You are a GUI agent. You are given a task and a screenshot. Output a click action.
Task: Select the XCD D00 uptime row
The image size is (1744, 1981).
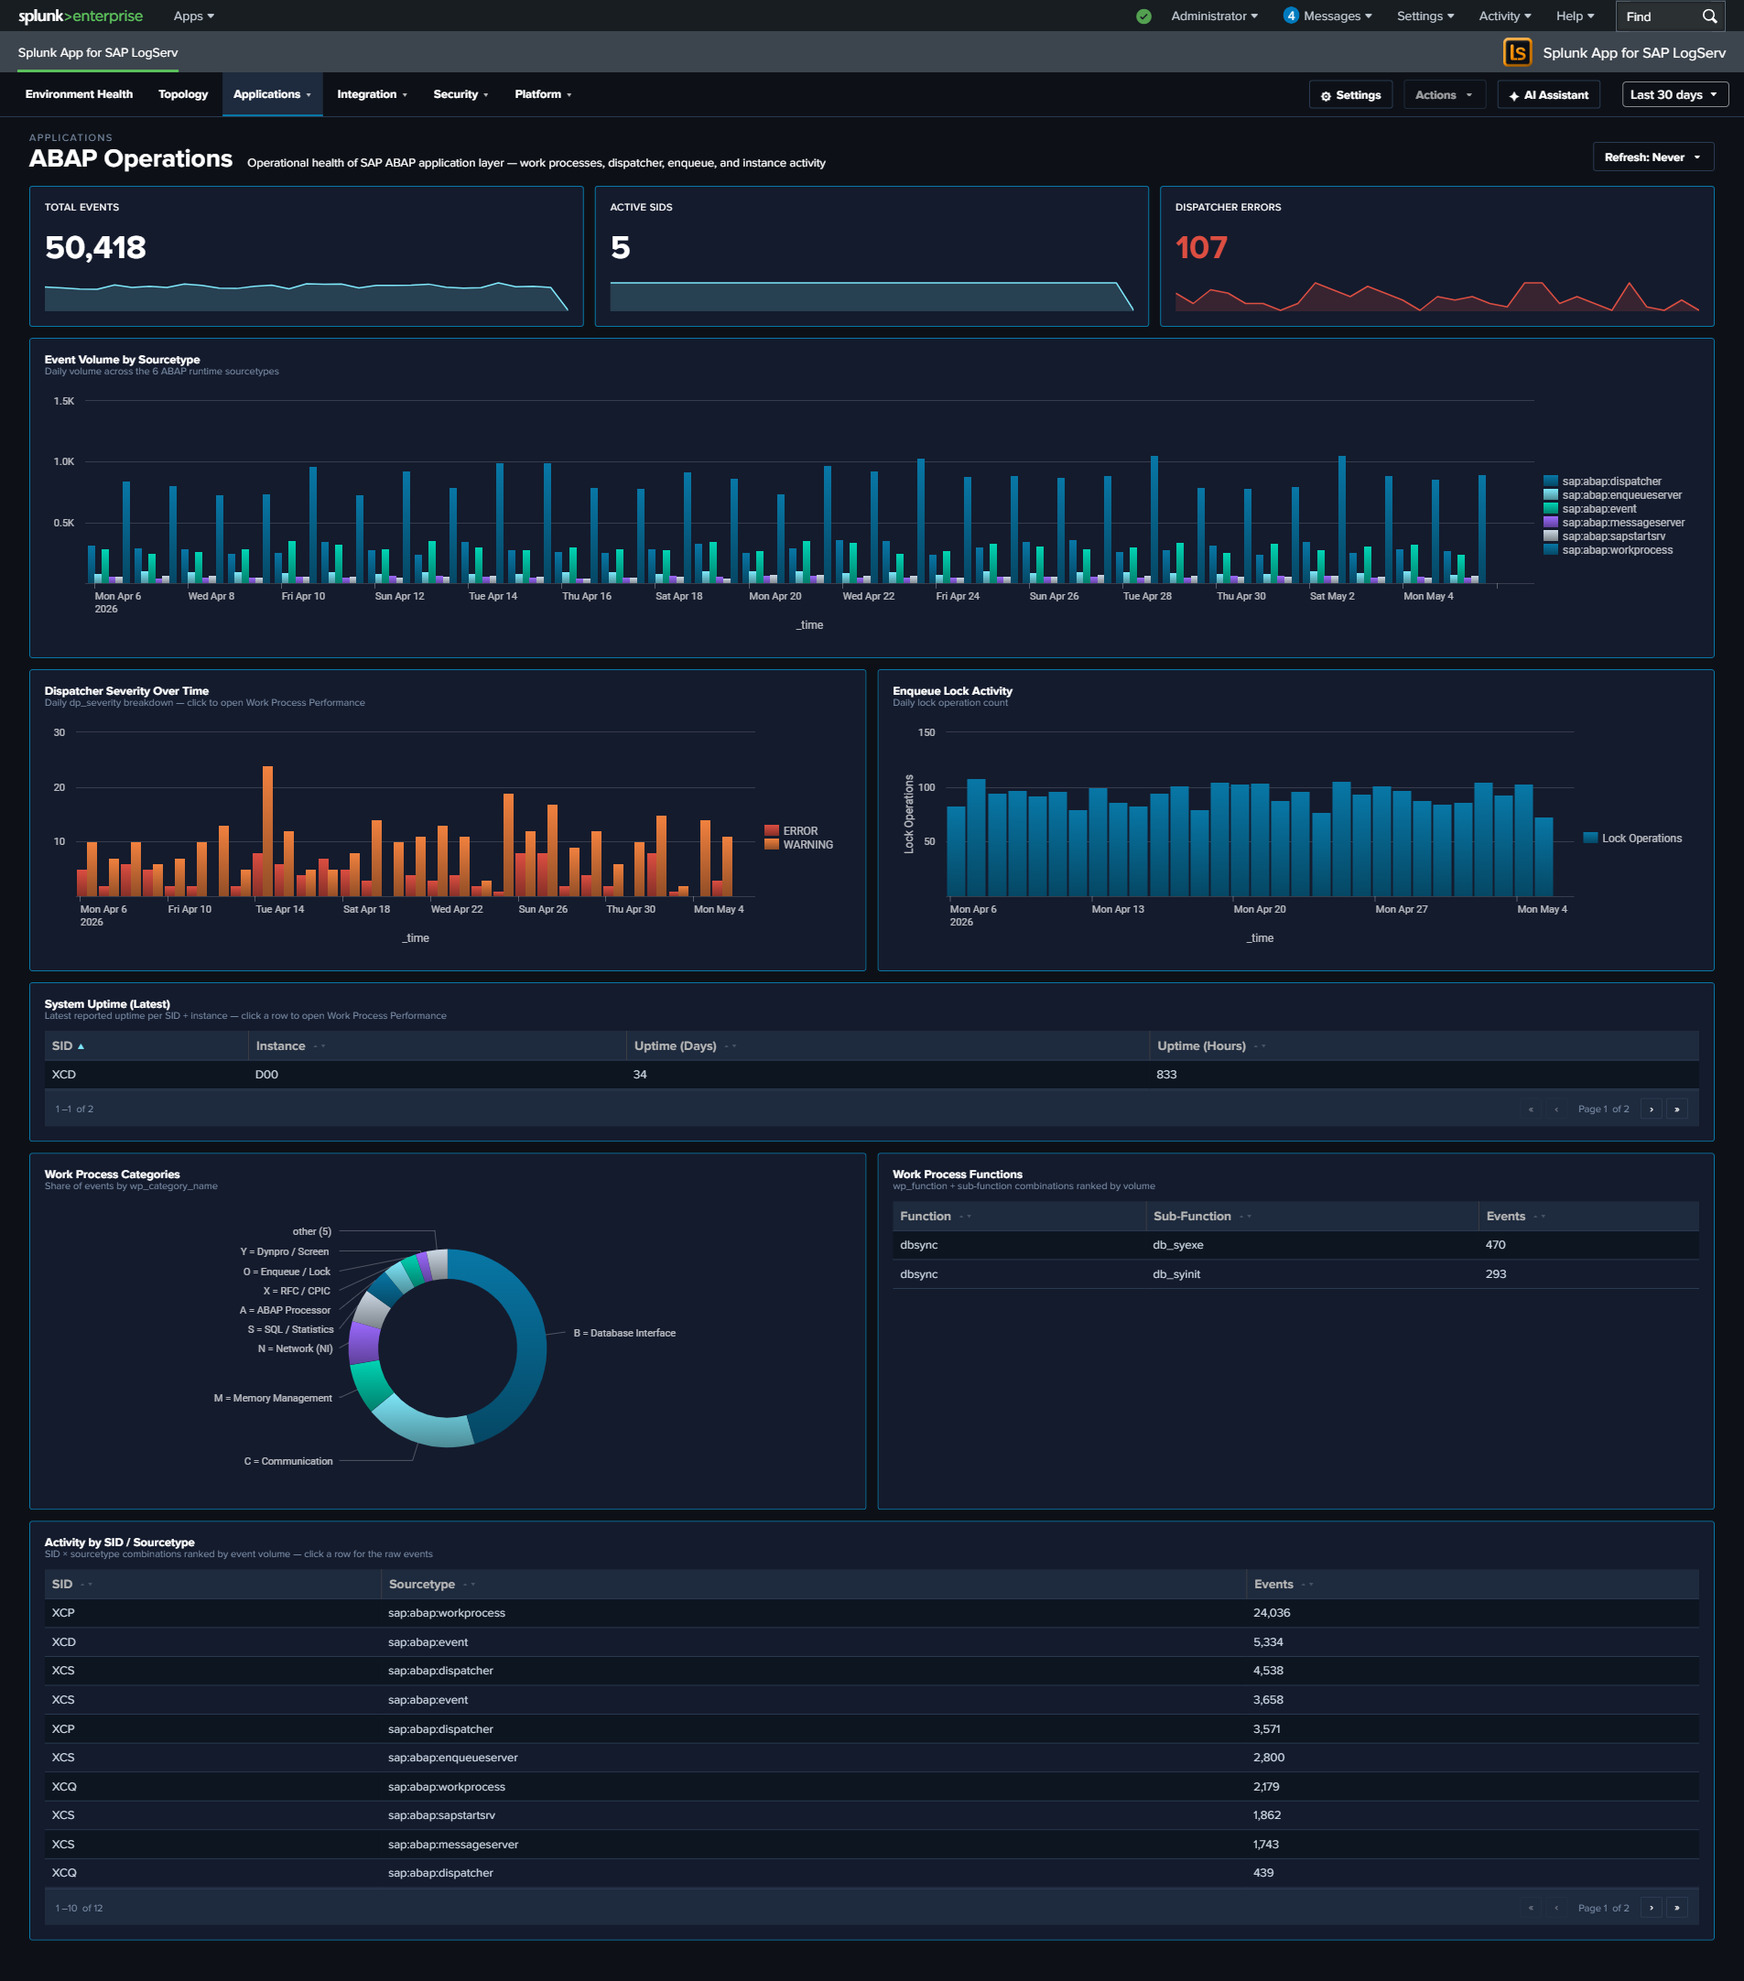(x=872, y=1074)
